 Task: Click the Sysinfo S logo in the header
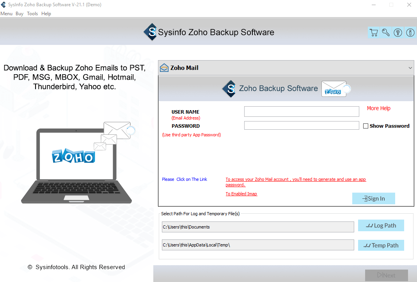pyautogui.click(x=151, y=32)
